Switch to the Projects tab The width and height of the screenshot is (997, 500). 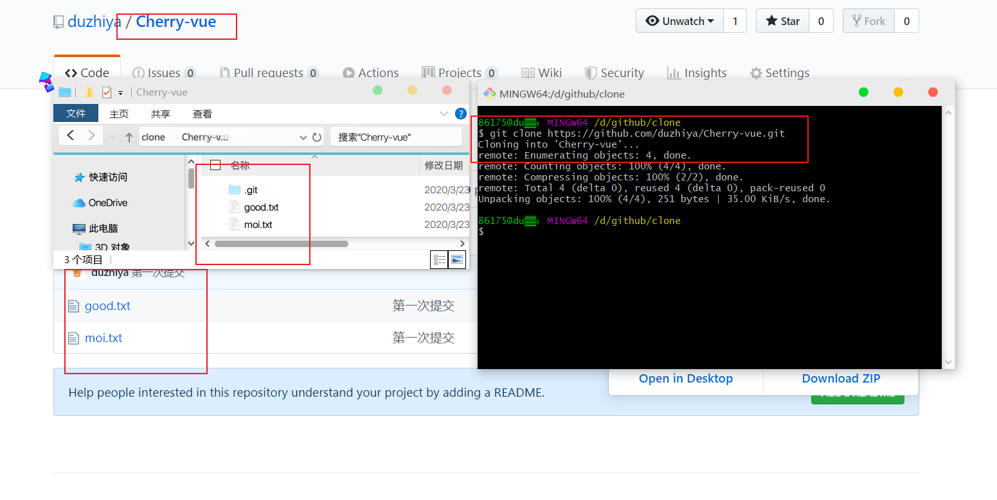pos(459,73)
